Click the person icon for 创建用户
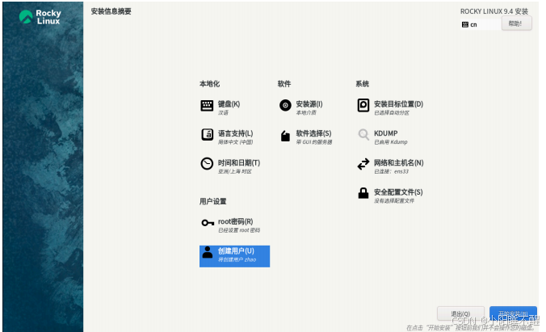 point(208,252)
